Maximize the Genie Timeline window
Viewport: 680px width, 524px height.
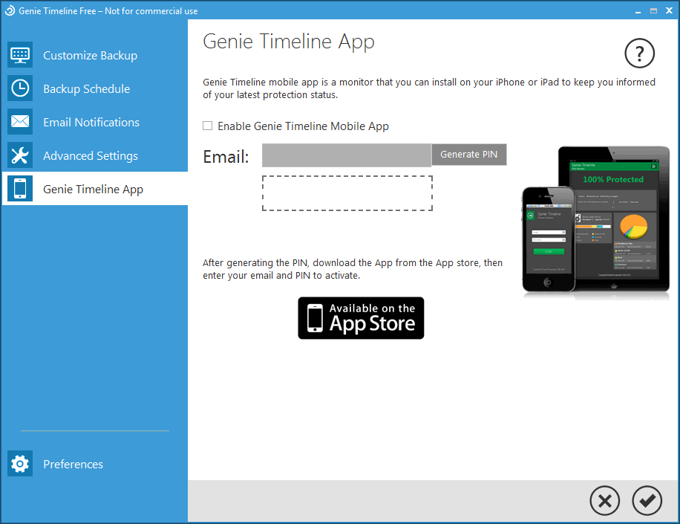point(653,11)
